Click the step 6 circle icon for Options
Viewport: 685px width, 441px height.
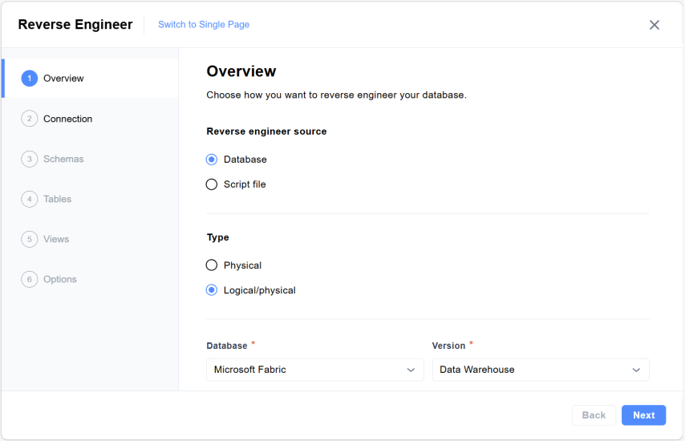pos(29,280)
